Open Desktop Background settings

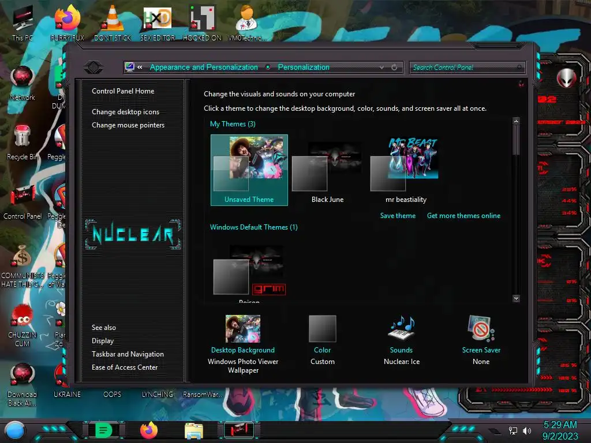pos(243,328)
